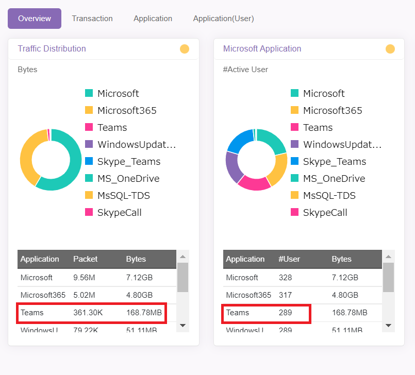The width and height of the screenshot is (415, 375).
Task: Toggle Skype_Teams legend swatch in Microsoft Application
Action: point(294,161)
